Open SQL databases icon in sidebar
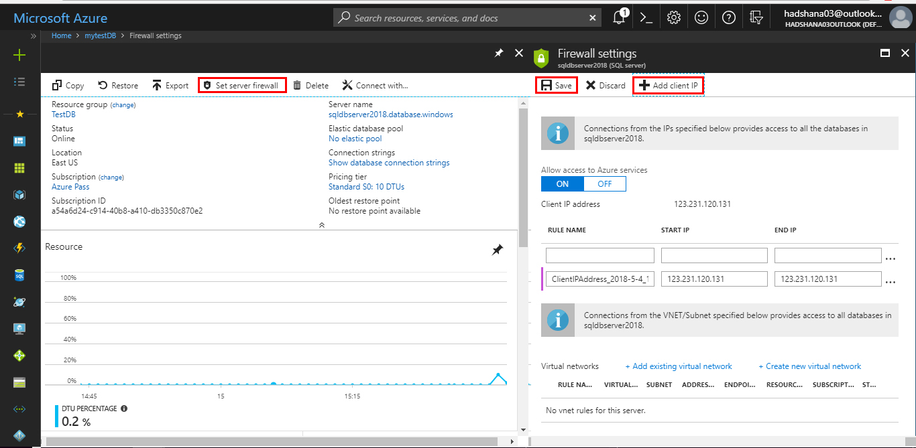The width and height of the screenshot is (916, 448). tap(19, 275)
